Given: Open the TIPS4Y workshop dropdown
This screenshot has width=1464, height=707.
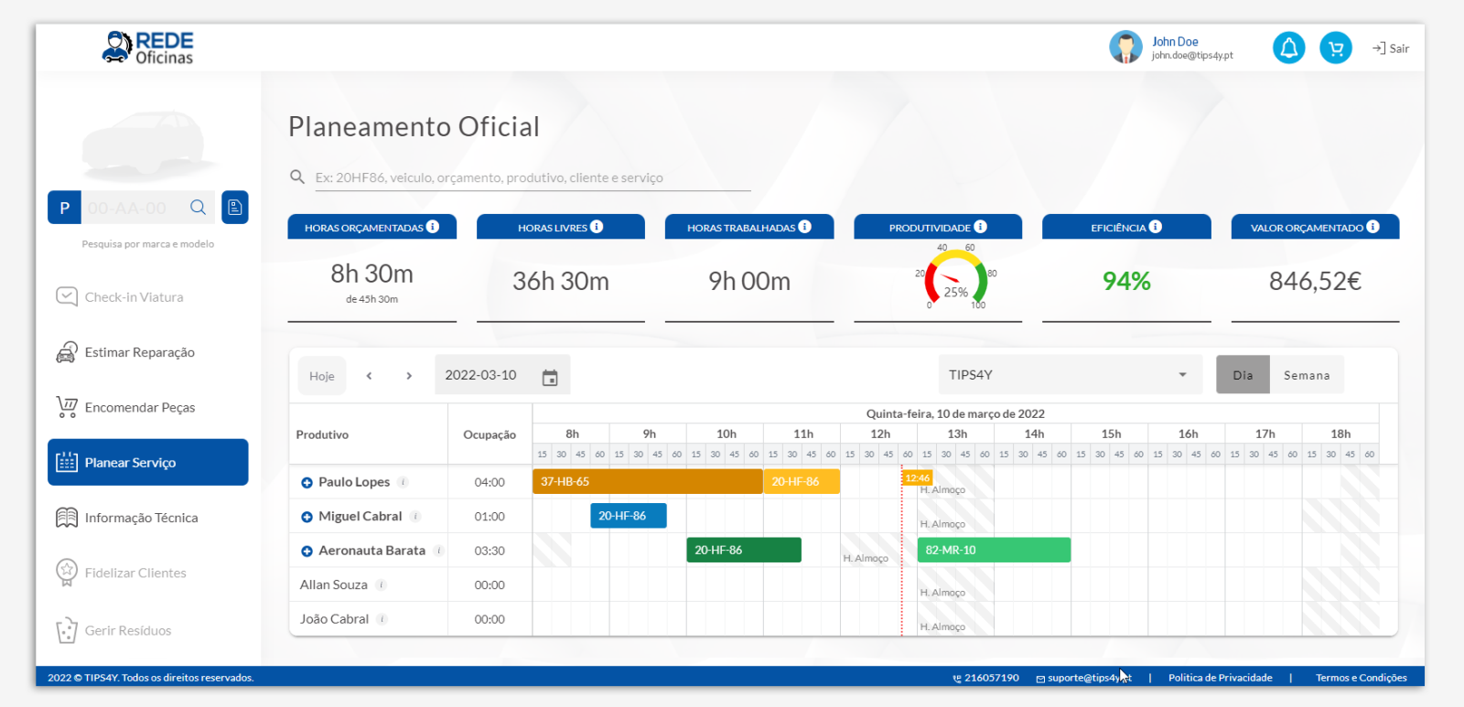Looking at the screenshot, I should coord(1069,375).
